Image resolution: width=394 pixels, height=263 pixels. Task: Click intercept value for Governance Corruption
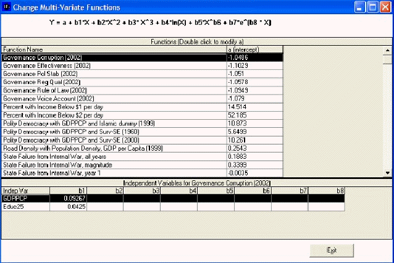click(x=254, y=57)
